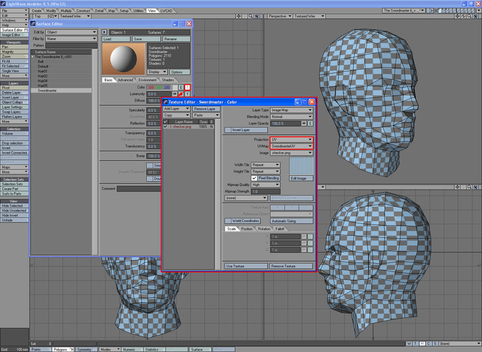Maximize the Perspective viewport with corner icon
The height and width of the screenshot is (352, 482).
click(x=476, y=16)
